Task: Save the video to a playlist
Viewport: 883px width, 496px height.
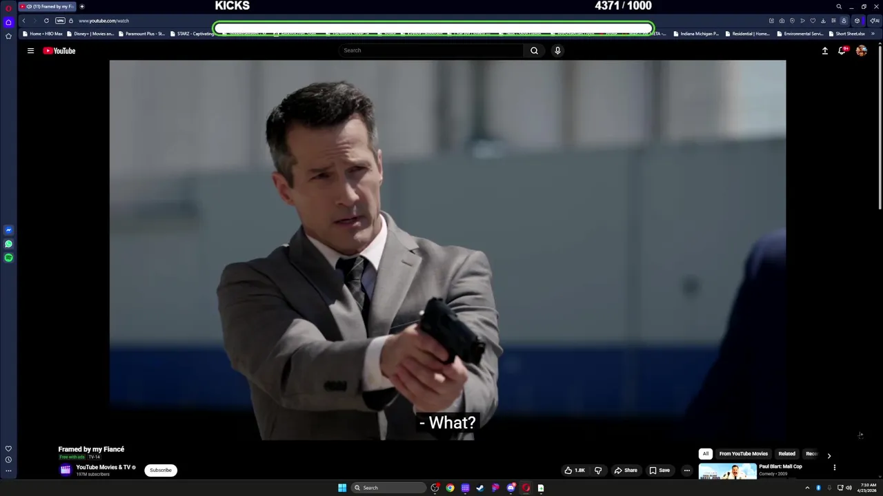Action: coord(659,471)
